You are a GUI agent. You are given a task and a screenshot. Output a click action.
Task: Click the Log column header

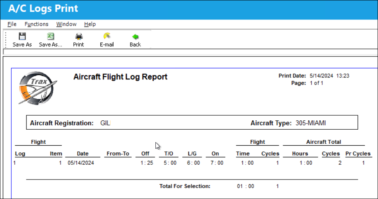coord(20,153)
